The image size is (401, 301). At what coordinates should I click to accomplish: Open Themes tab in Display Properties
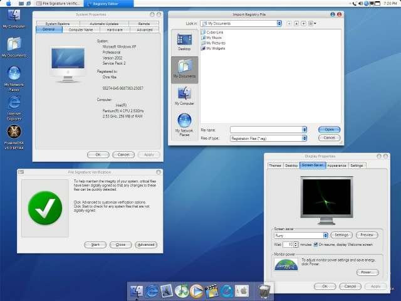[275, 166]
